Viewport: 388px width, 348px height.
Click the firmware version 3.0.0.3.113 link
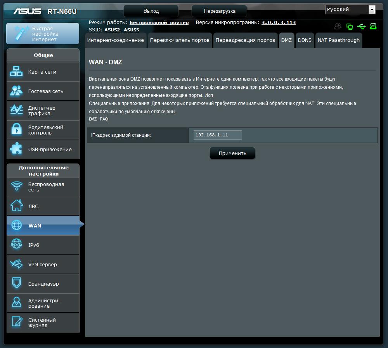pyautogui.click(x=279, y=22)
